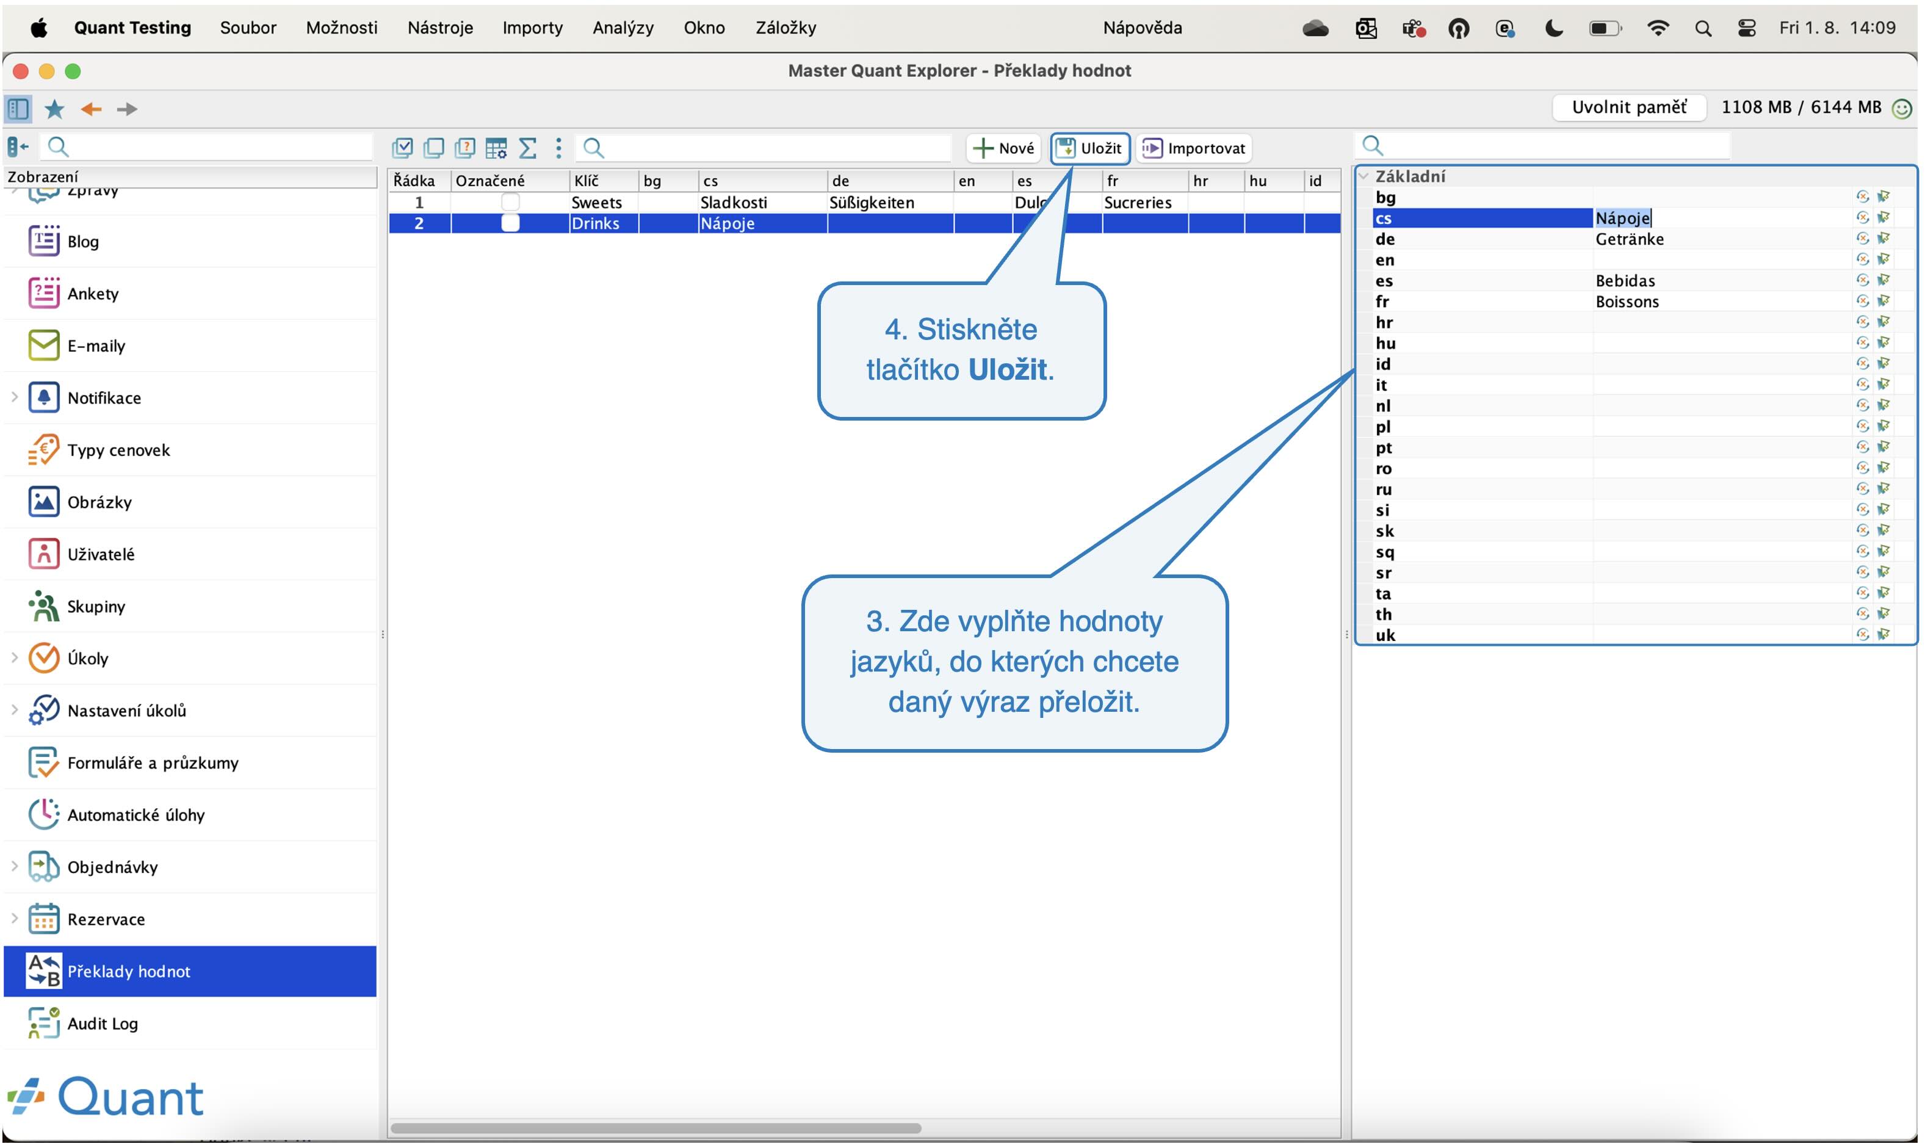Toggle the sidebar panel icon

coord(18,109)
